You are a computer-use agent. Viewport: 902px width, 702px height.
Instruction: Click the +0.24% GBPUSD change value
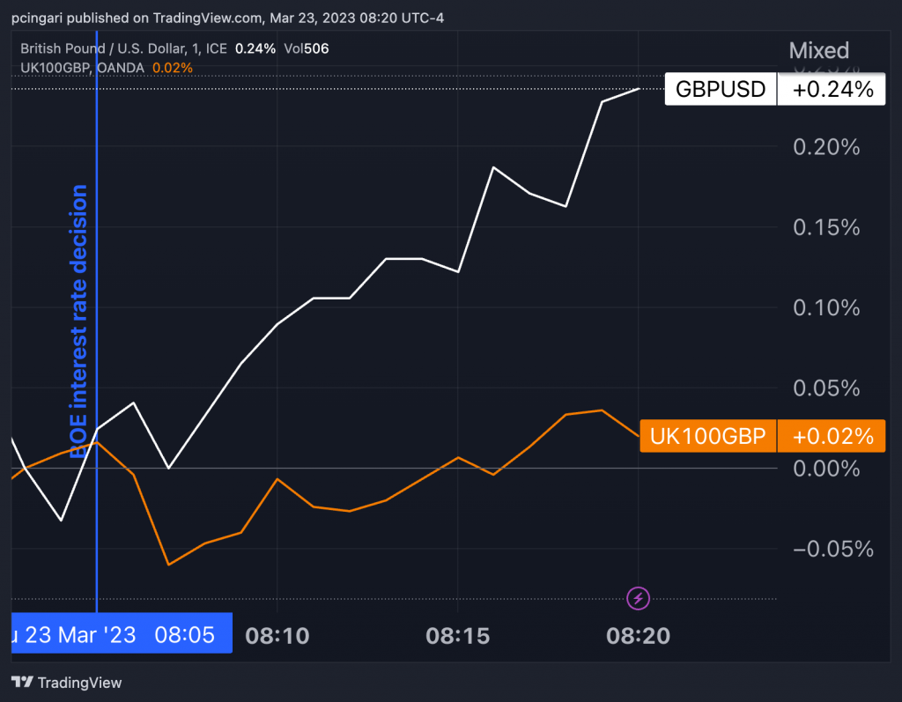tap(832, 90)
